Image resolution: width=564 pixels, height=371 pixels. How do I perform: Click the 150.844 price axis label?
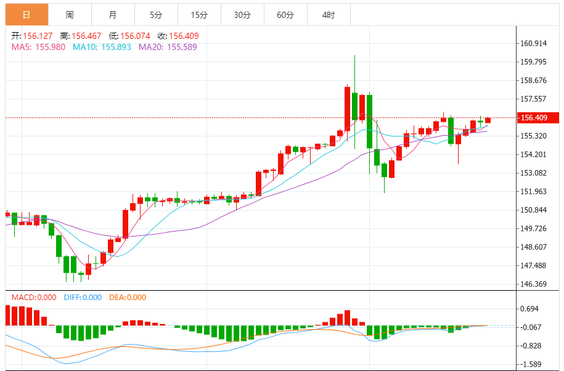click(533, 210)
